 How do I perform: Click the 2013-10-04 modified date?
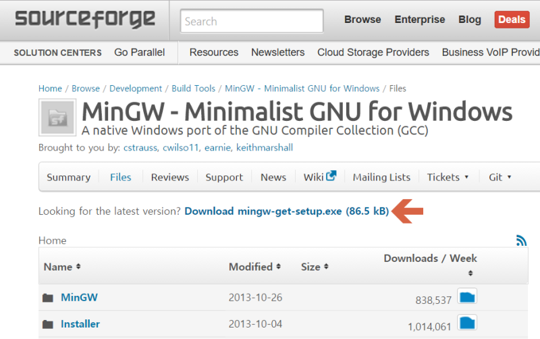[x=255, y=324]
